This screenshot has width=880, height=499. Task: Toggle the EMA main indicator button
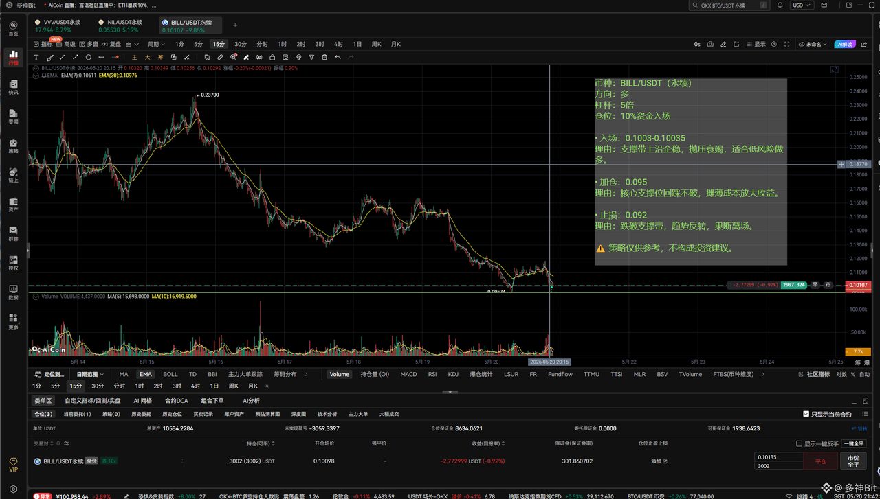(145, 374)
